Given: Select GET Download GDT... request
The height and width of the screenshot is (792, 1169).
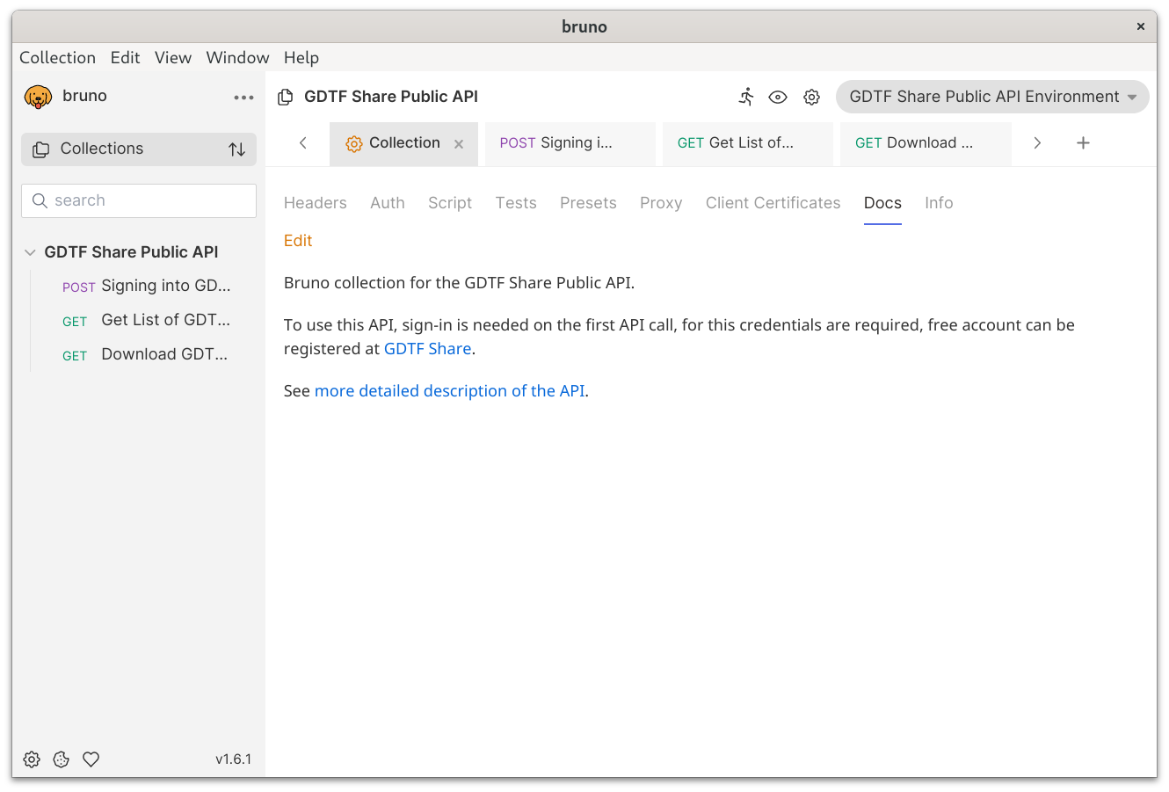Looking at the screenshot, I should click(x=147, y=354).
